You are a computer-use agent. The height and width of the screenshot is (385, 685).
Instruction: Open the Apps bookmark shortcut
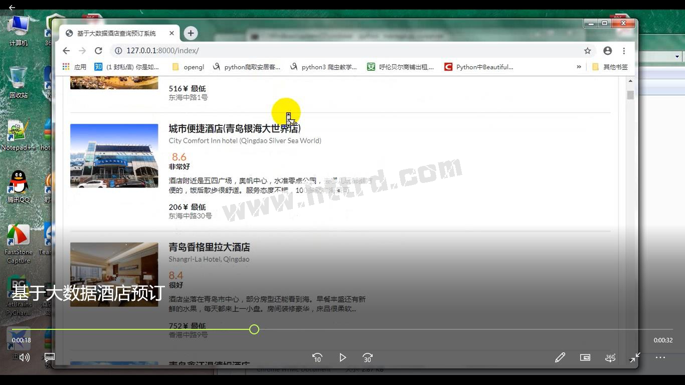tap(74, 67)
